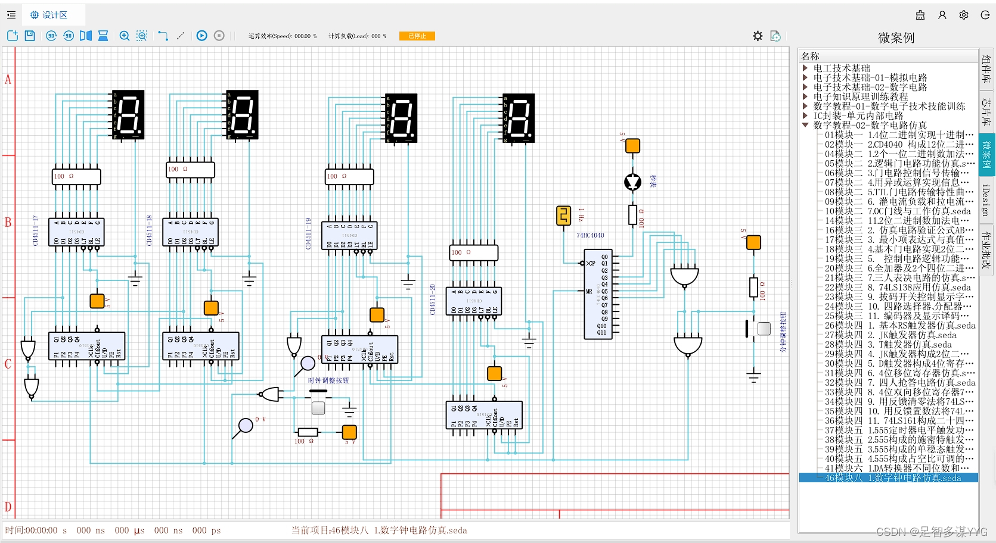Viewport: 996px width, 543px height.
Task: Open the user account profile
Action: 942,15
